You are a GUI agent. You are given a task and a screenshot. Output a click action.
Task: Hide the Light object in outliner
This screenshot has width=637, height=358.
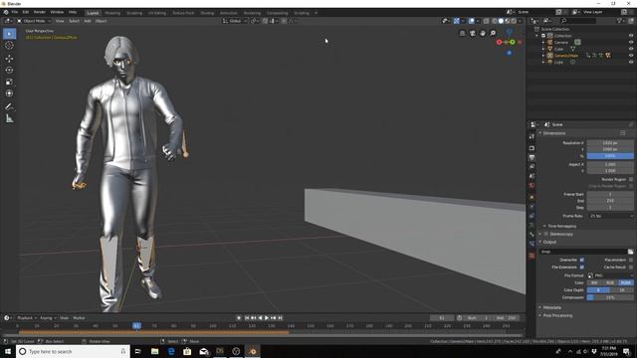point(631,62)
